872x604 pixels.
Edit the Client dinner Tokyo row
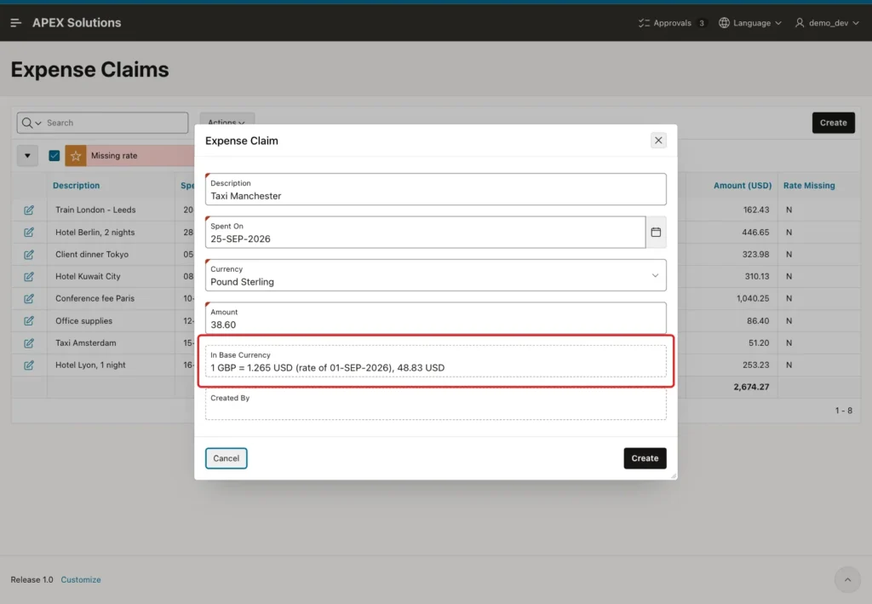(x=29, y=255)
